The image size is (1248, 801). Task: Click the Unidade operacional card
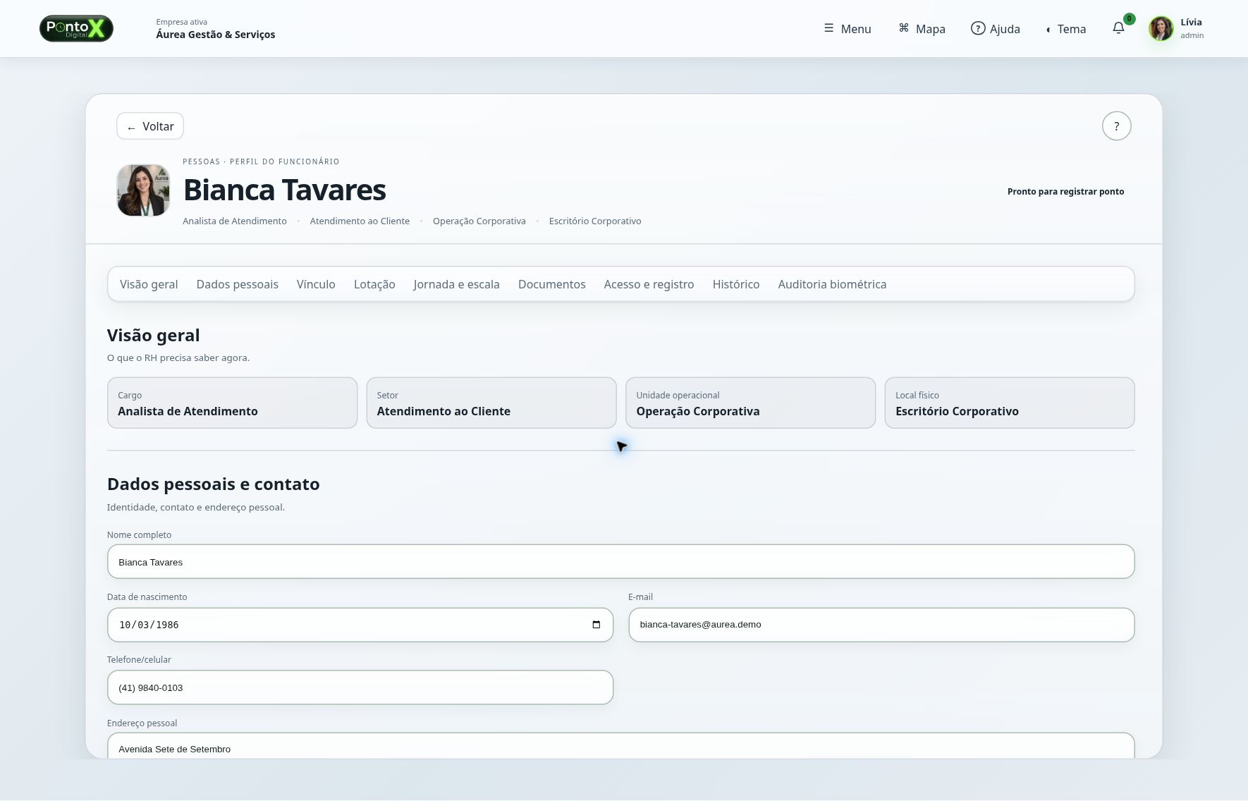(x=750, y=403)
